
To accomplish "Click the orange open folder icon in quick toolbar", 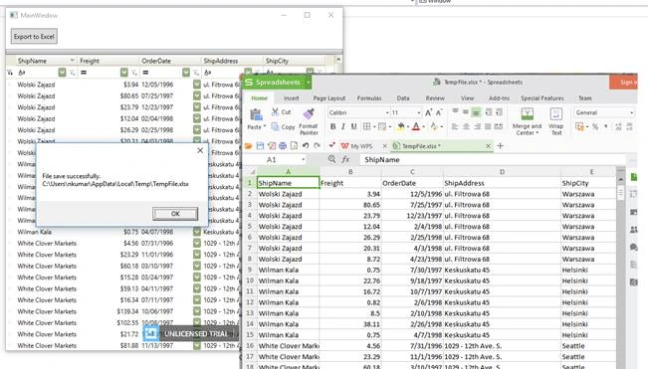I will tap(249, 145).
